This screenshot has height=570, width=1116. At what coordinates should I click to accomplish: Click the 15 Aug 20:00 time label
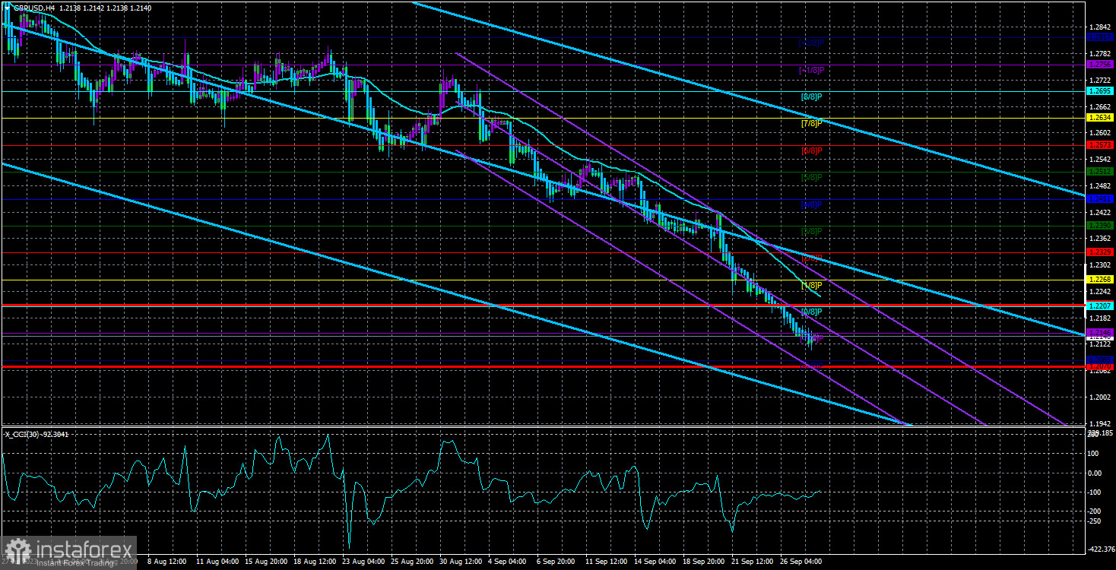coord(267,562)
